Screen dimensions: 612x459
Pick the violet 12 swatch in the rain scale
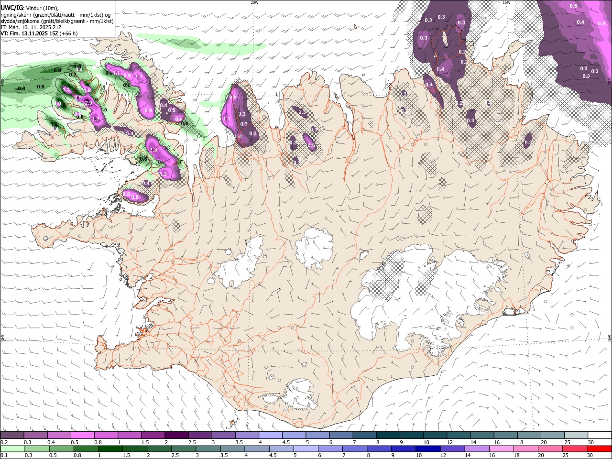(x=453, y=449)
